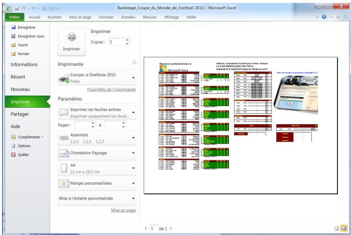The height and width of the screenshot is (235, 351).
Task: Open Assemblé collation dropdown
Action: click(97, 138)
